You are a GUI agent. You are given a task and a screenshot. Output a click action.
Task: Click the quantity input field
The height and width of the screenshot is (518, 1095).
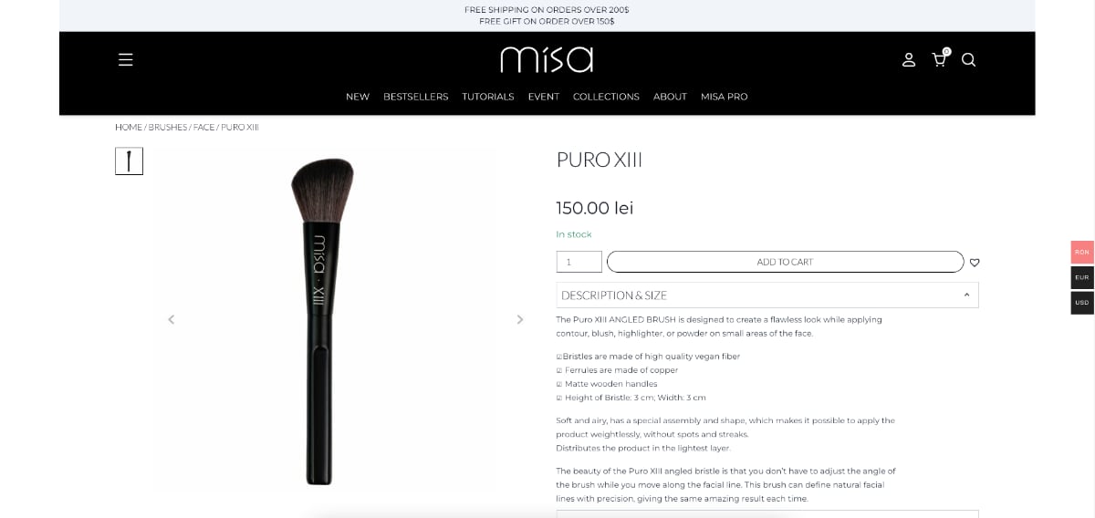(579, 262)
